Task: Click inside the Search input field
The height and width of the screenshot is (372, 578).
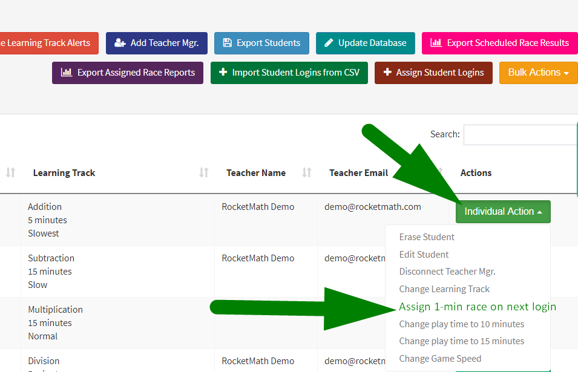Action: (x=520, y=134)
